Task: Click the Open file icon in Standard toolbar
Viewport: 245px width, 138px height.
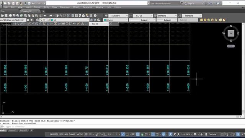Action: coord(2,16)
